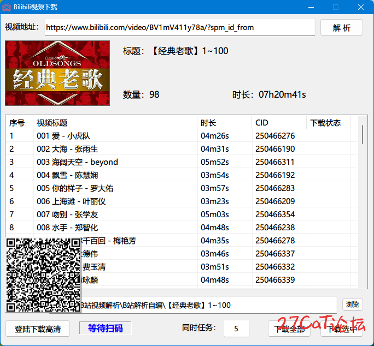This screenshot has height=346, width=374.
Task: Select row 002 大海 - 张雨生
Action: (182, 149)
